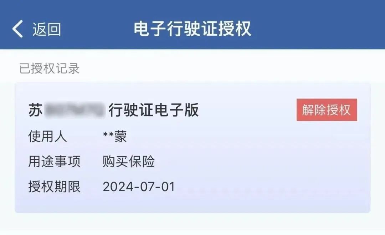Select the 授权期限 field label
385x235 pixels.
(x=54, y=187)
